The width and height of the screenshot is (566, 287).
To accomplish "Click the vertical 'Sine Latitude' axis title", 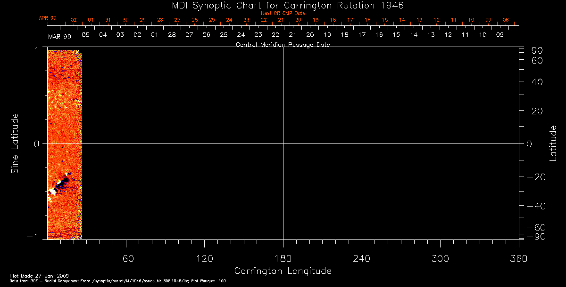I will click(x=15, y=143).
